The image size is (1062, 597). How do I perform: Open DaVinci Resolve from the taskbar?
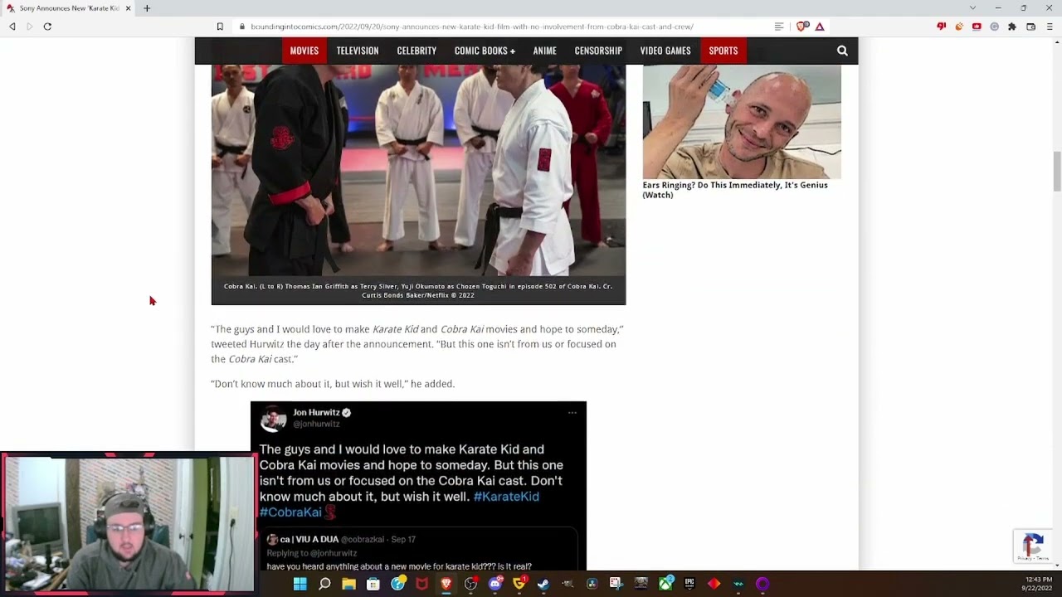click(592, 584)
